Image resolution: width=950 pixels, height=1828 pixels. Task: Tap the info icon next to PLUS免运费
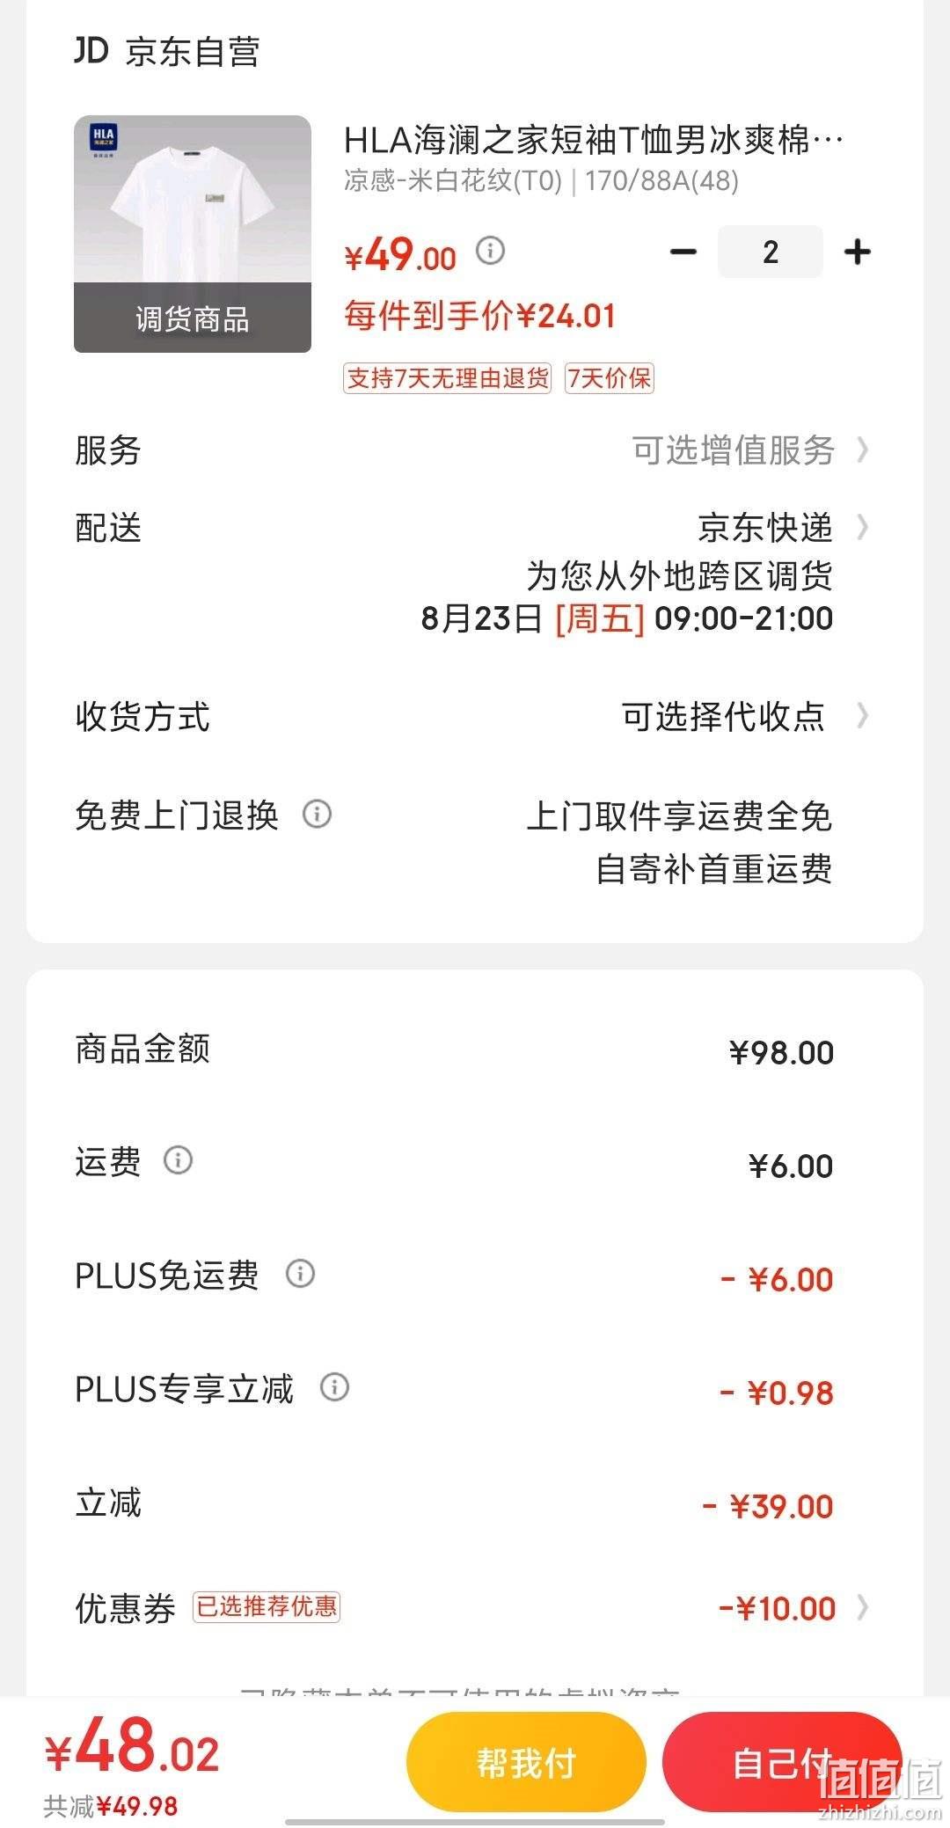pos(300,1274)
